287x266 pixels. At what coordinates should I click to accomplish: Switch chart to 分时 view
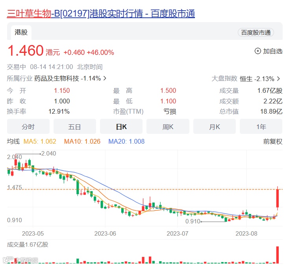(28, 127)
